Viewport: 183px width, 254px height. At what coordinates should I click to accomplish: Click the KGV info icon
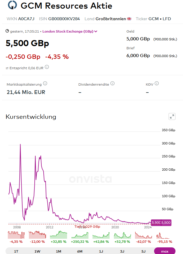(157, 84)
